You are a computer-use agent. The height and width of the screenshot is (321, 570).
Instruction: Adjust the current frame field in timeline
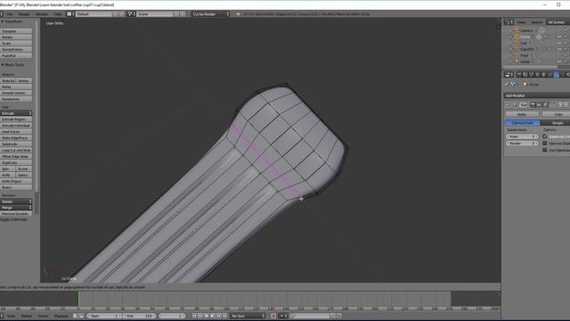172,316
